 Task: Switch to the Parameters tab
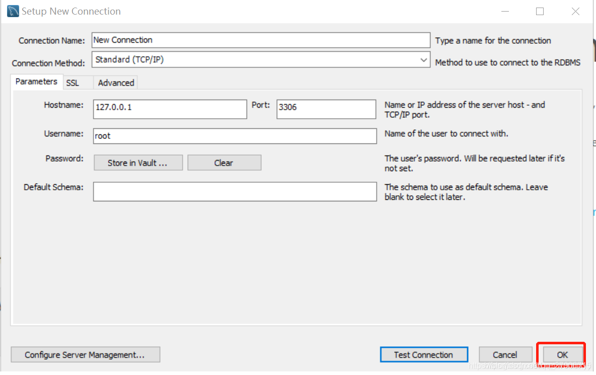tap(36, 82)
